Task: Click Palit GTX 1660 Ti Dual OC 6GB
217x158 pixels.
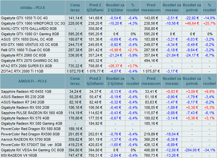Action: (x=25, y=50)
